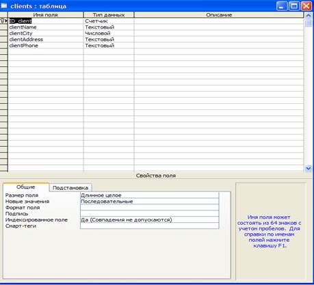Viewport: 314px width, 285px height.
Task: Click the description cell for clientName
Action: pyautogui.click(x=219, y=27)
